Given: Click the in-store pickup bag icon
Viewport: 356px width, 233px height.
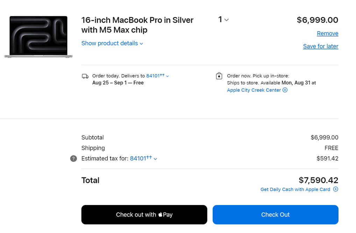Looking at the screenshot, I should [219, 76].
